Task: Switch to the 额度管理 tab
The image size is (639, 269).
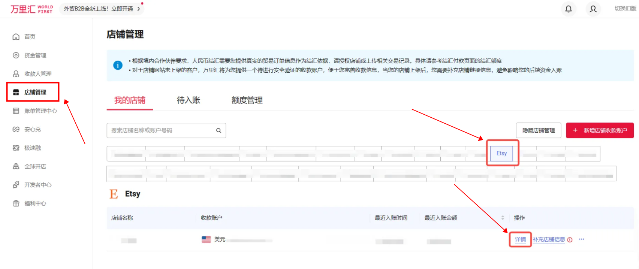Action: [x=247, y=100]
